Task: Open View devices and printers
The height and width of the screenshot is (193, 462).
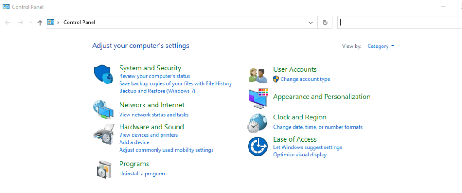Action: coord(148,135)
